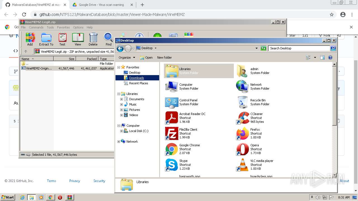Viewport: 358px width, 201px height.
Task: Open the WinRAR Favorites menu
Action: coord(63,27)
